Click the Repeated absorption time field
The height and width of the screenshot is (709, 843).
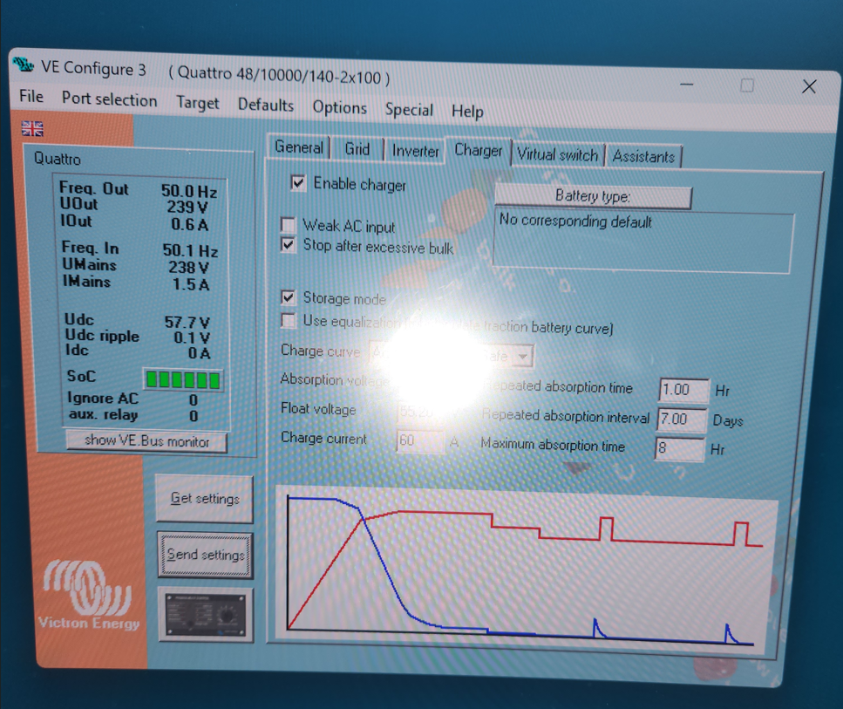click(683, 390)
